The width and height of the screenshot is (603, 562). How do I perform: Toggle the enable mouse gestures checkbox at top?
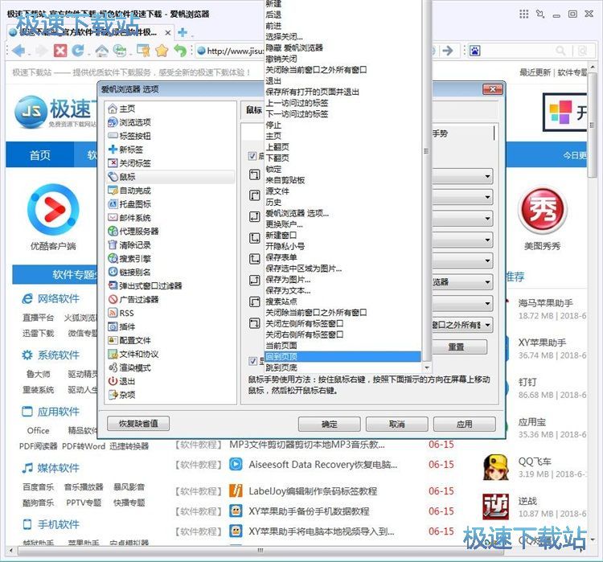(x=252, y=156)
